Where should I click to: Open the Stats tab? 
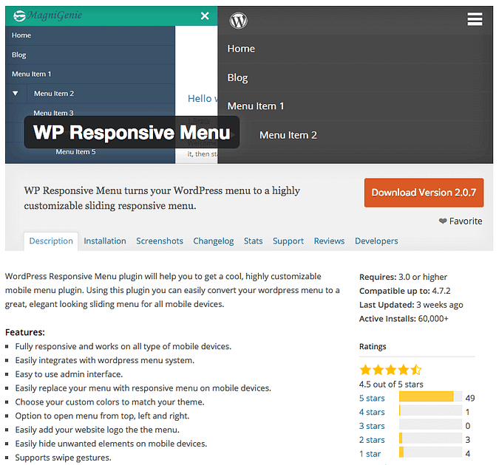pos(254,241)
